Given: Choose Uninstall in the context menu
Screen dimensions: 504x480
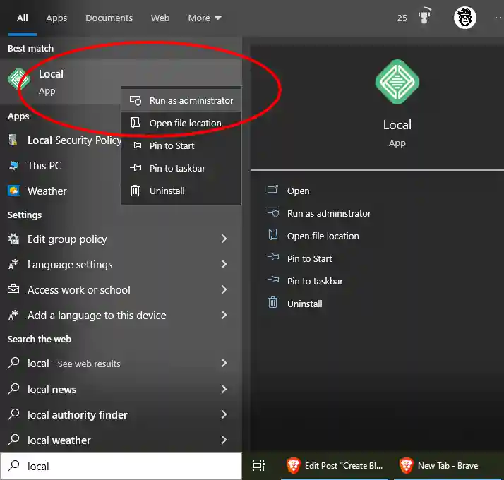Looking at the screenshot, I should pos(181,191).
